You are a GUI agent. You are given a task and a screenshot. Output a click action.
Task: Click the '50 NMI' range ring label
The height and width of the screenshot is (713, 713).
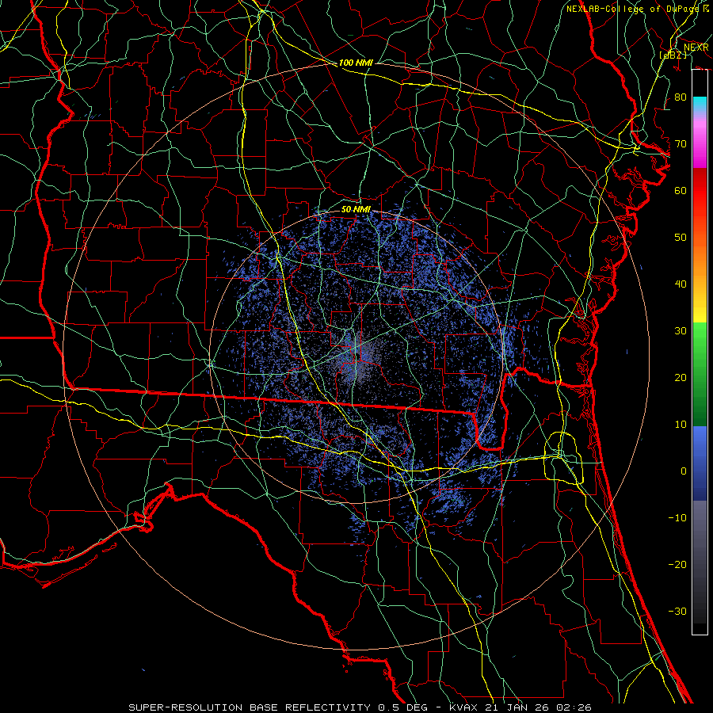coord(356,209)
